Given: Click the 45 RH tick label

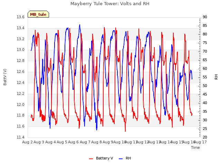Looking at the screenshot, I should (x=205, y=94).
